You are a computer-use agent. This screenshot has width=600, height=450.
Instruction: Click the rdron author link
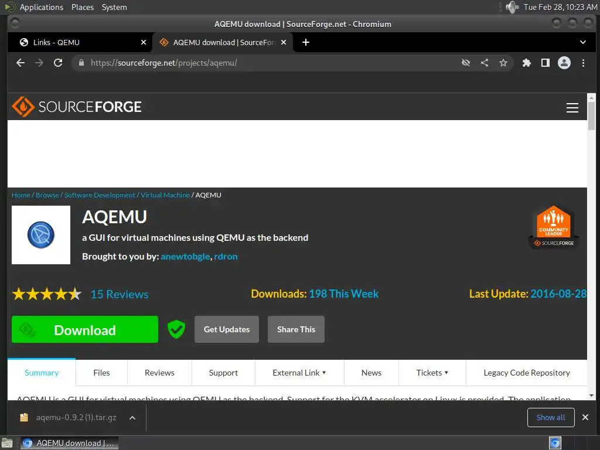pyautogui.click(x=226, y=257)
